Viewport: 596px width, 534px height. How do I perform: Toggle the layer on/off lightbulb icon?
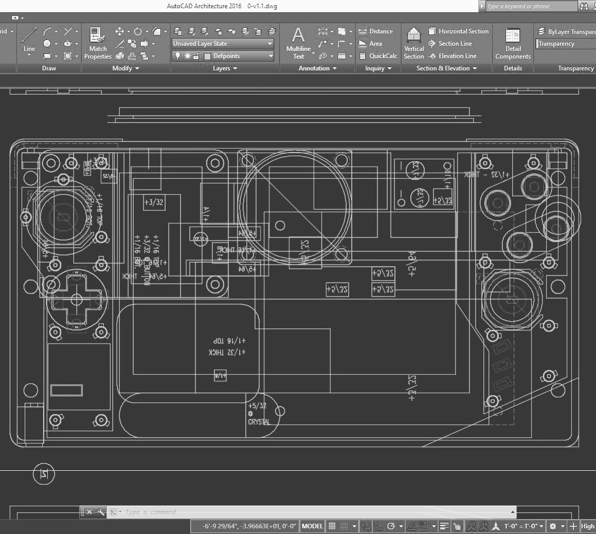pyautogui.click(x=178, y=56)
